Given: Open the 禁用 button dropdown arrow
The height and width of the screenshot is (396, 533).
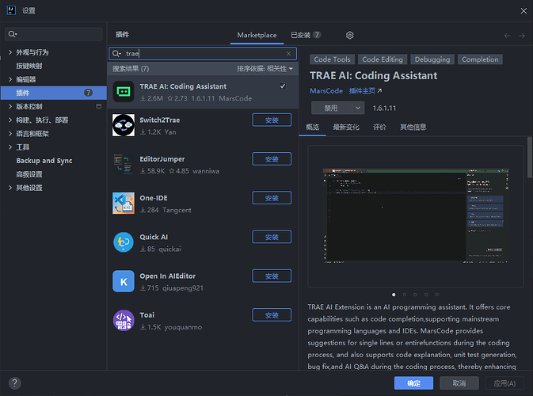Looking at the screenshot, I should pos(358,108).
